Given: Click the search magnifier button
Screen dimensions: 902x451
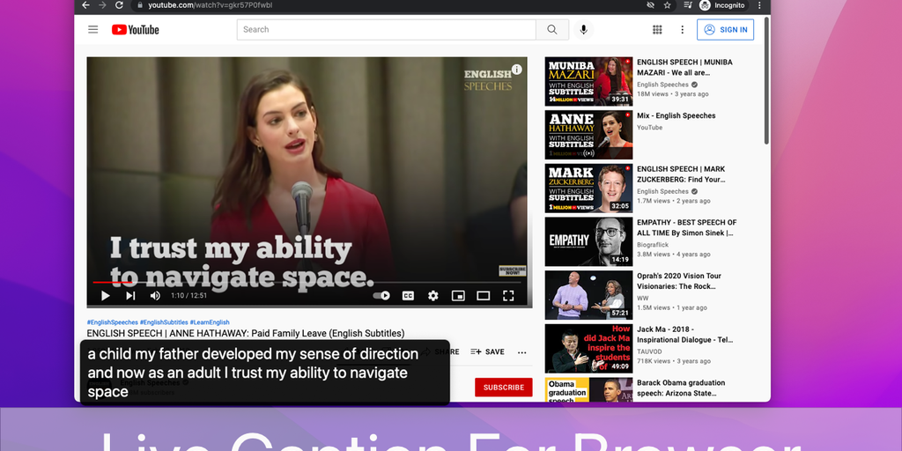Looking at the screenshot, I should [551, 30].
